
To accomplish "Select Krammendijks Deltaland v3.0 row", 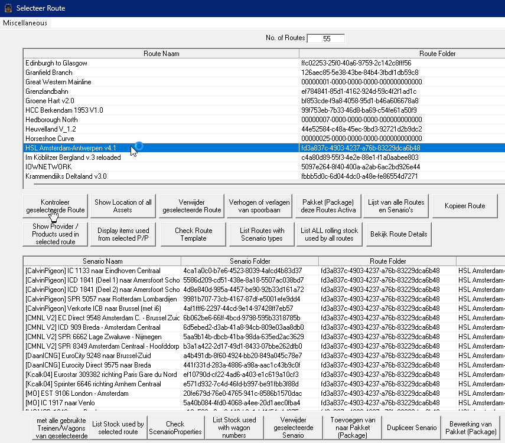I will pos(66,176).
